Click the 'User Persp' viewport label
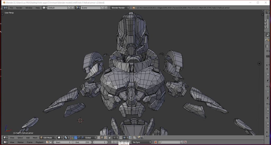This screenshot has height=145, width=271. [x=9, y=13]
